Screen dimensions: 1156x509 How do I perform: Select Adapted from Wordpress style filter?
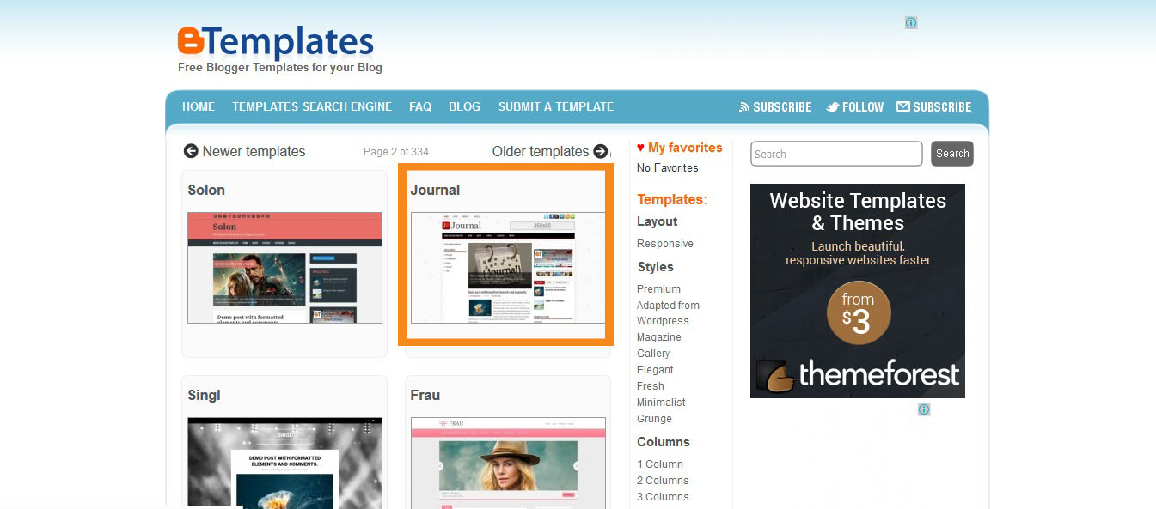pyautogui.click(x=668, y=313)
